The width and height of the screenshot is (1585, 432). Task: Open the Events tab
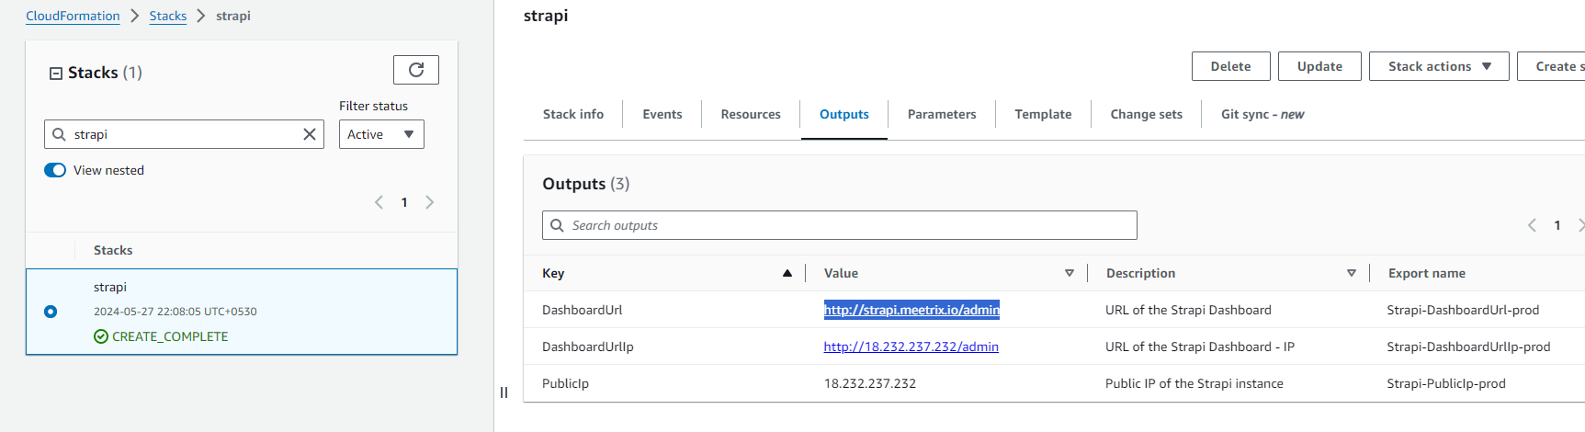662,114
